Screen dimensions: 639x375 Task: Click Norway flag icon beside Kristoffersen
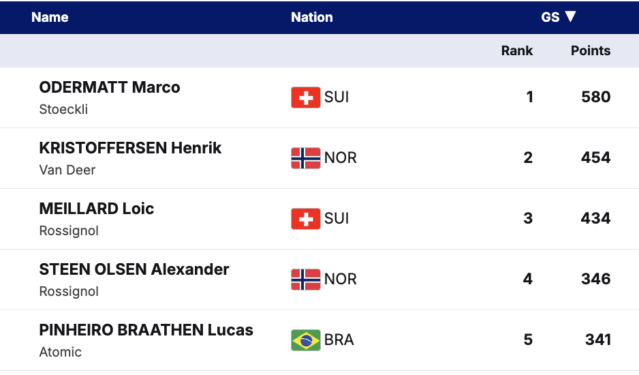click(x=305, y=158)
